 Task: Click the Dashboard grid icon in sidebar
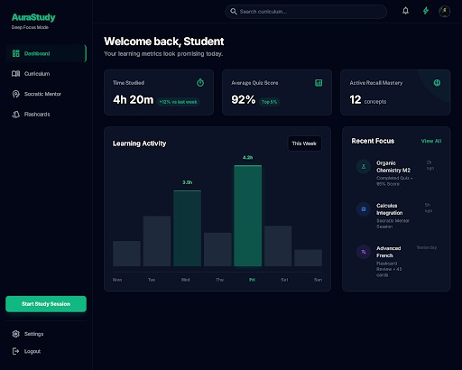(x=15, y=53)
